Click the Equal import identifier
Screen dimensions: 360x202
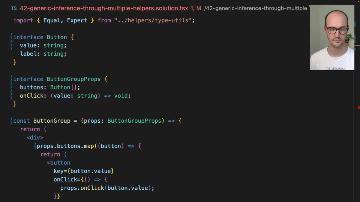click(x=52, y=20)
